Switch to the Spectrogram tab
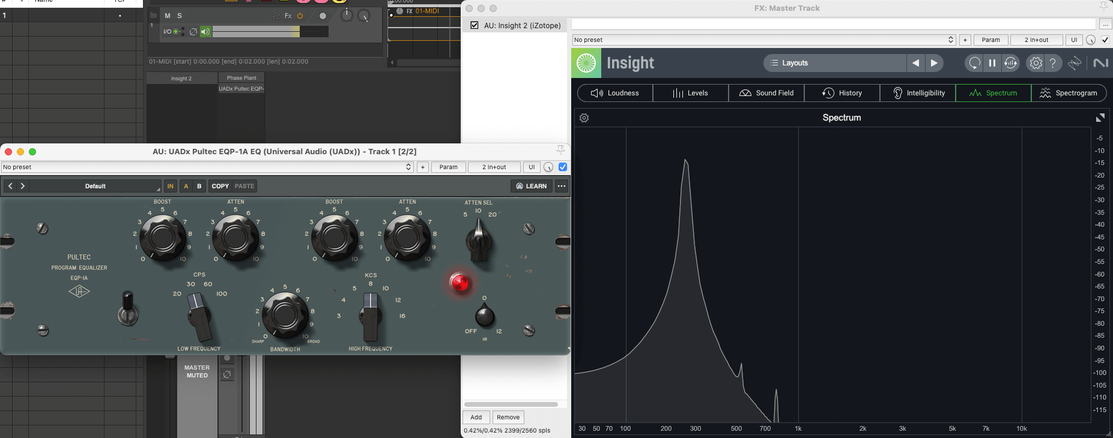The image size is (1113, 438). pyautogui.click(x=1069, y=93)
